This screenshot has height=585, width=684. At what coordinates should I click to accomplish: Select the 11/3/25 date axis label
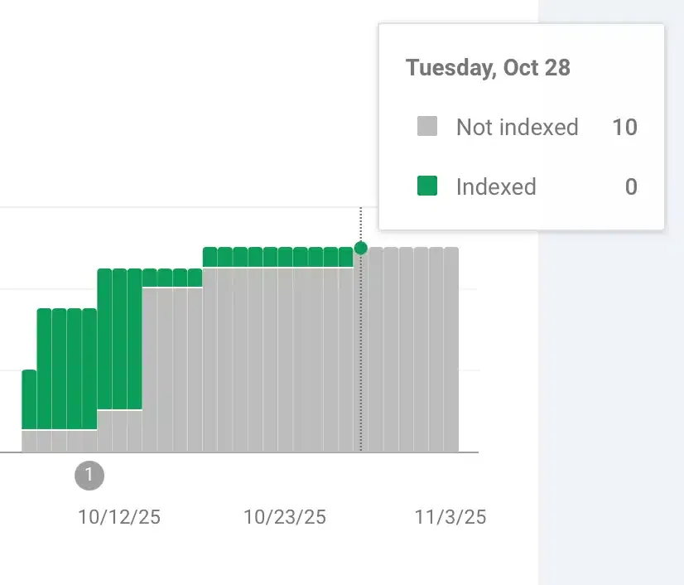[450, 517]
